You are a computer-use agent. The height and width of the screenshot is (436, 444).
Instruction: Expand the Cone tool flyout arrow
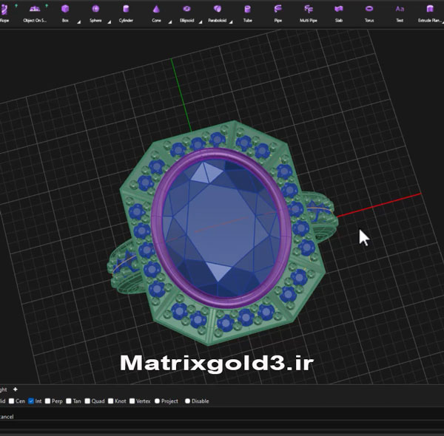point(170,22)
